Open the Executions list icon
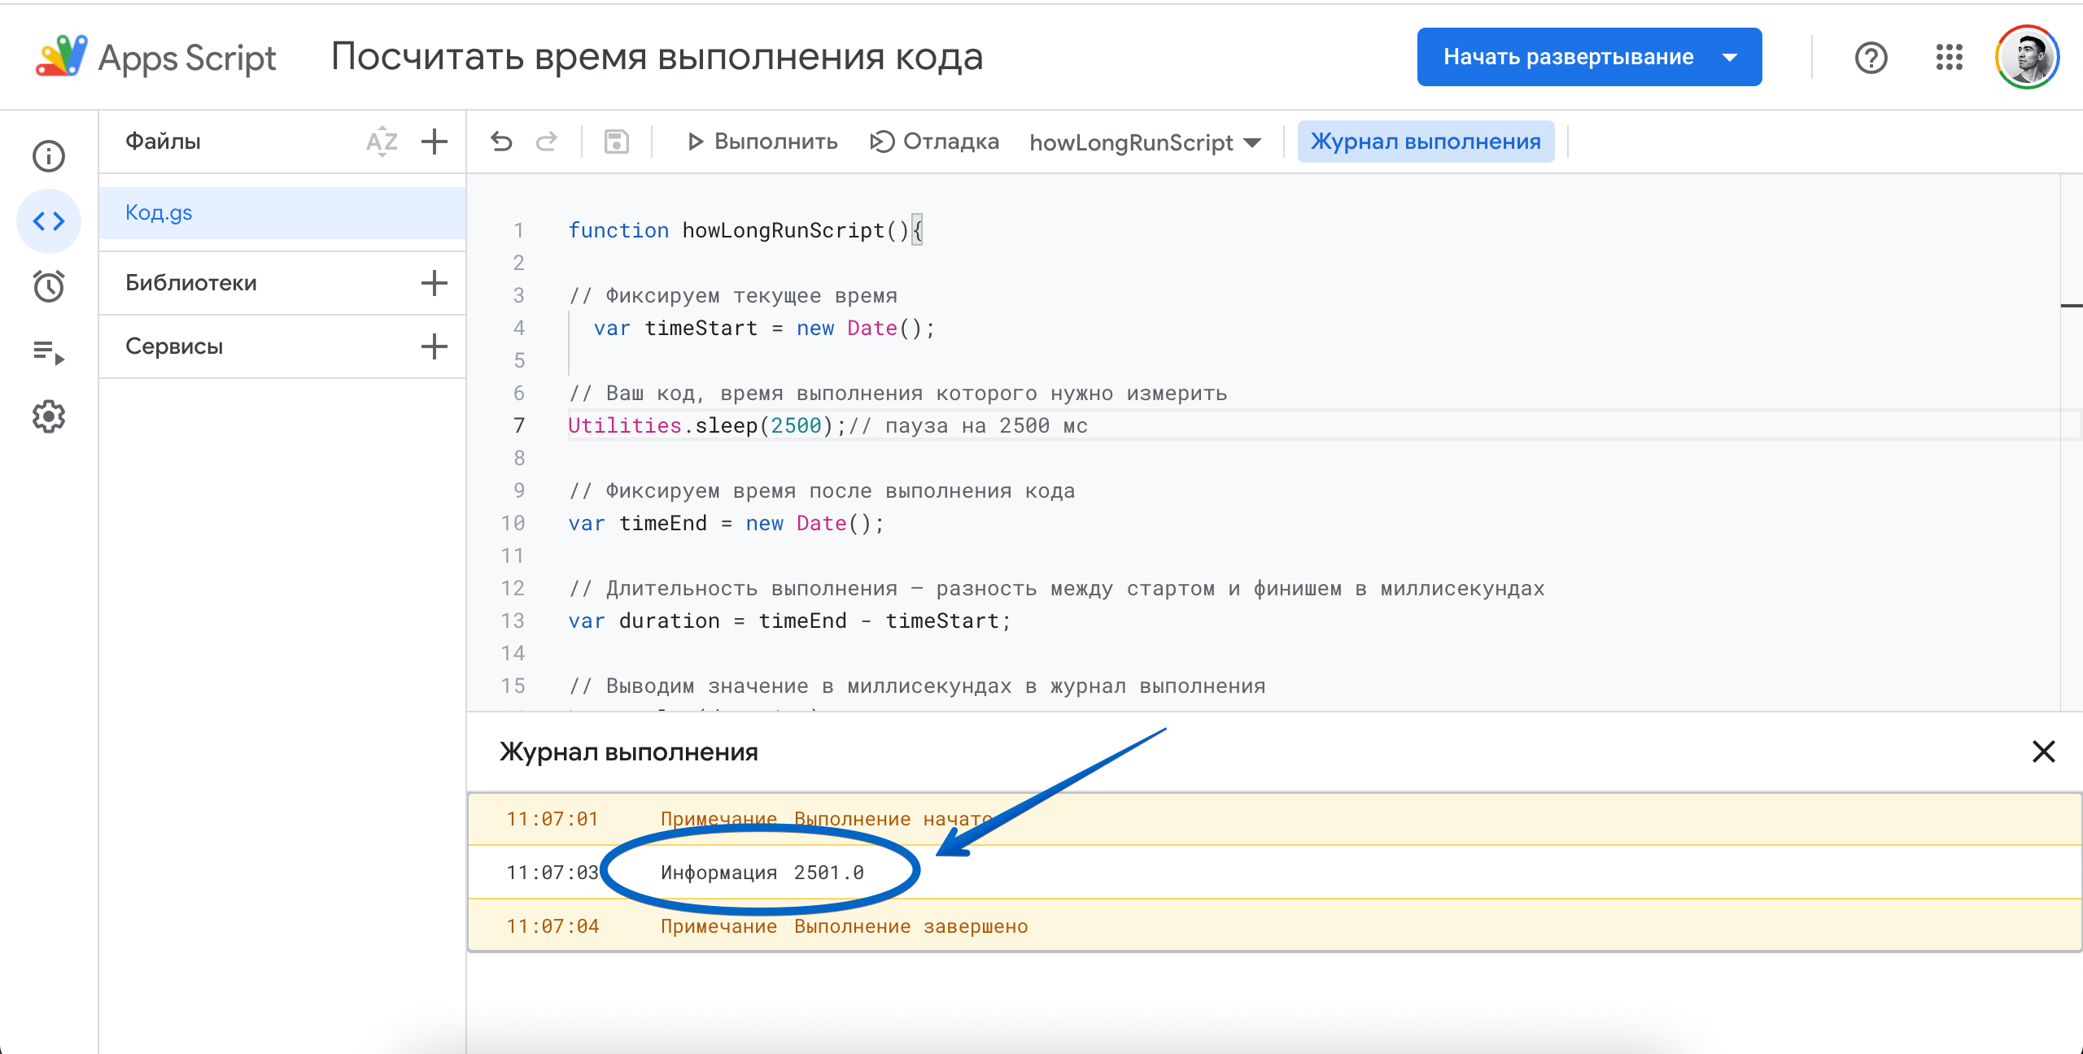 point(49,352)
